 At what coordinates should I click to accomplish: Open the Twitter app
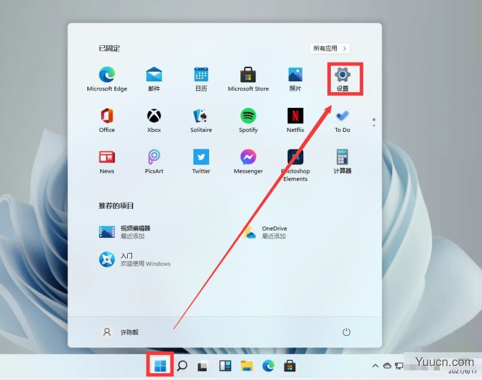[x=201, y=161]
